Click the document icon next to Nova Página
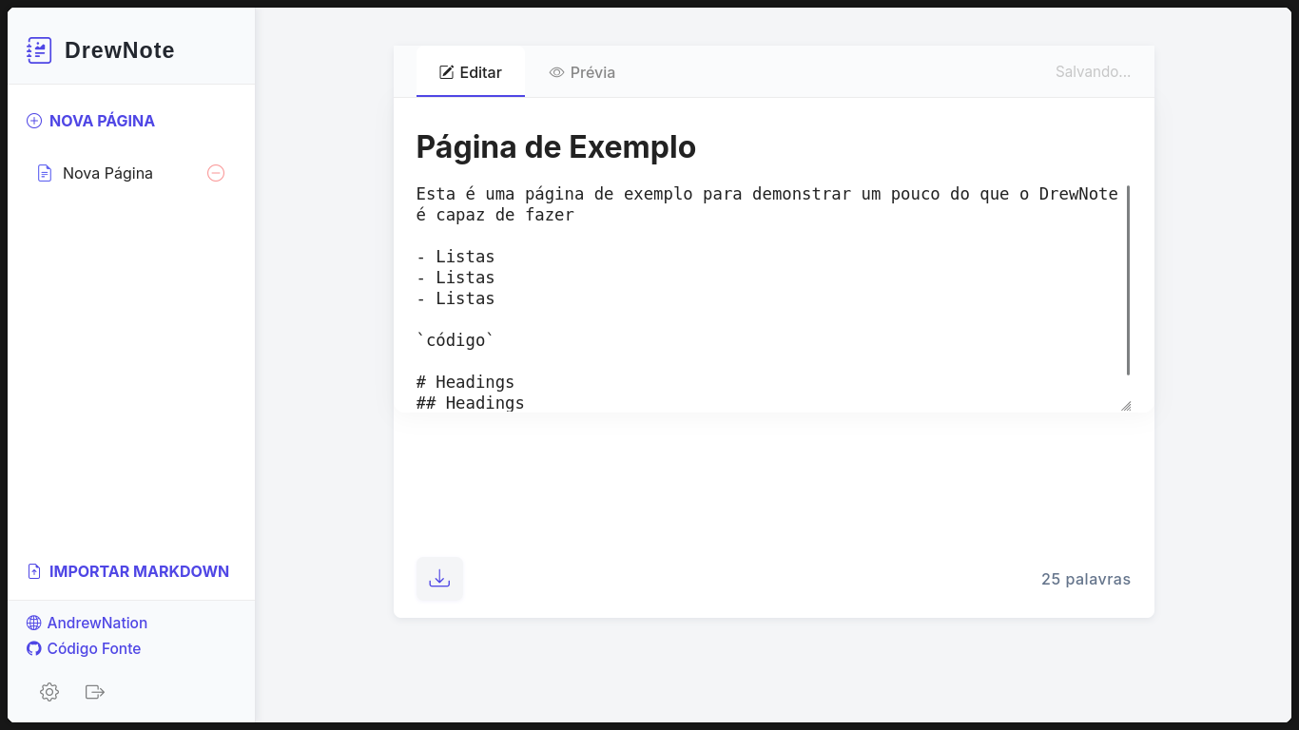This screenshot has height=730, width=1299. tap(45, 173)
